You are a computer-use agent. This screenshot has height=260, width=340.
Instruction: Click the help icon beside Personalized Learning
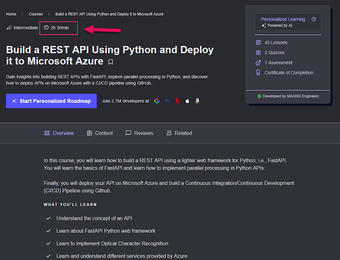[x=314, y=19]
